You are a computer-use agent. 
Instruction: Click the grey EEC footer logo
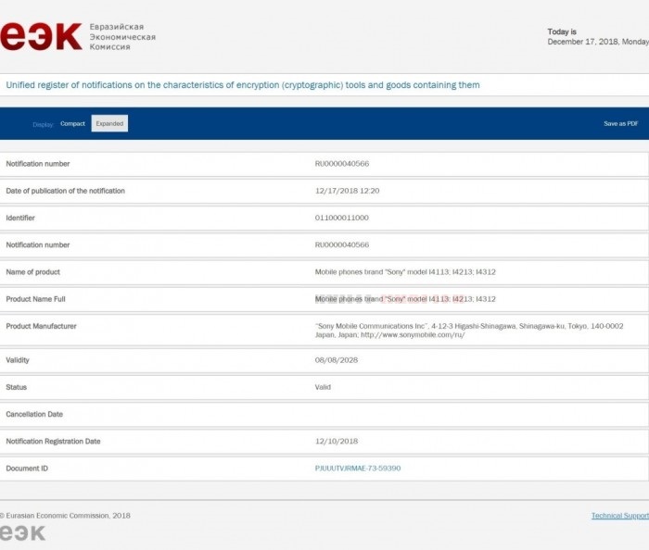click(22, 533)
